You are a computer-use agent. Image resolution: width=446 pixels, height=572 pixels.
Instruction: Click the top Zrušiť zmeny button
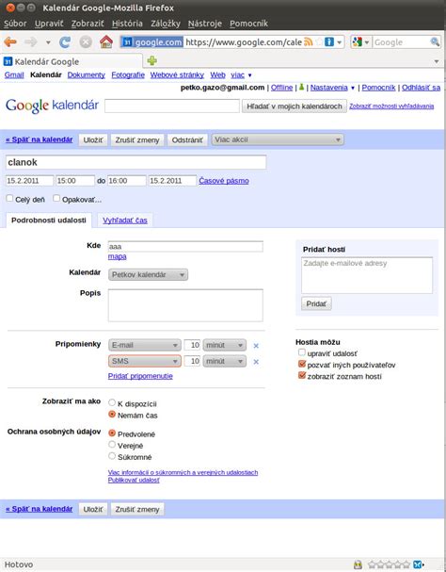137,140
